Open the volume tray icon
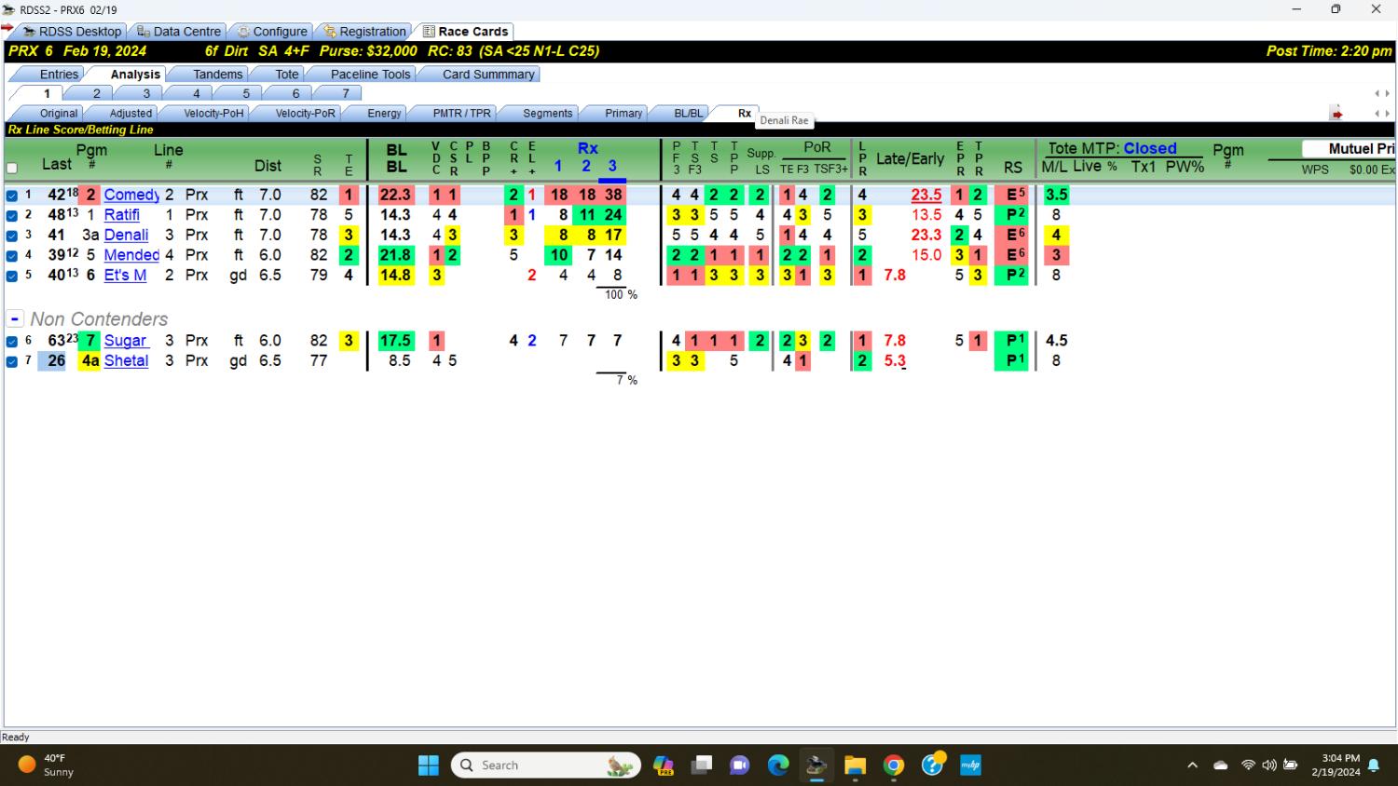Image resolution: width=1398 pixels, height=786 pixels. [1269, 766]
